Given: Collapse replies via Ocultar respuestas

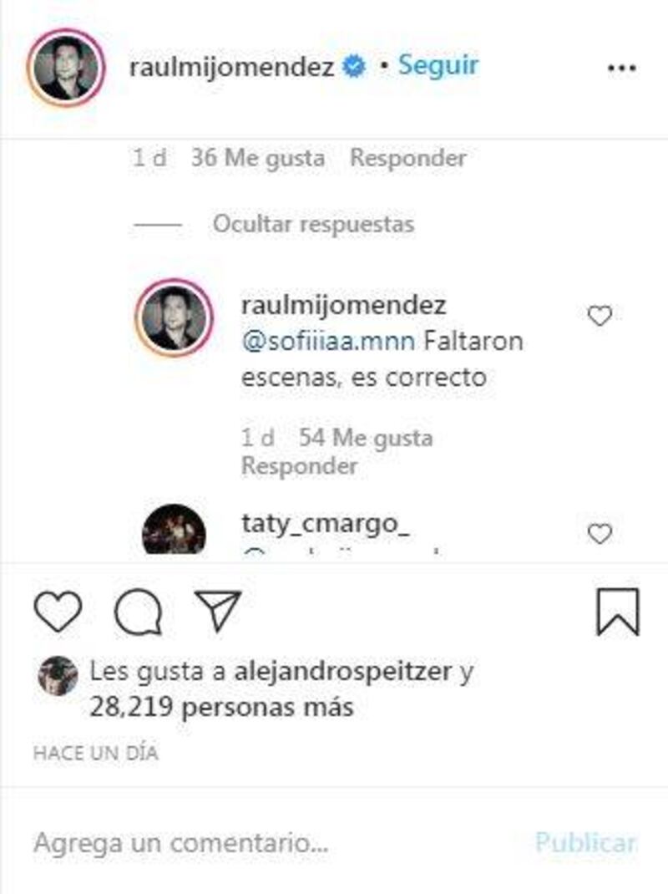Looking at the screenshot, I should tap(313, 224).
